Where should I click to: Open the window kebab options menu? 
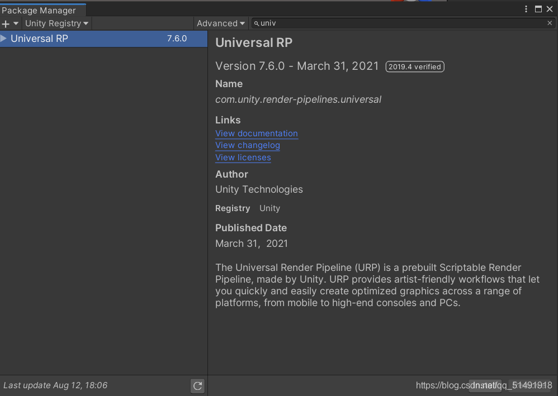click(x=526, y=9)
